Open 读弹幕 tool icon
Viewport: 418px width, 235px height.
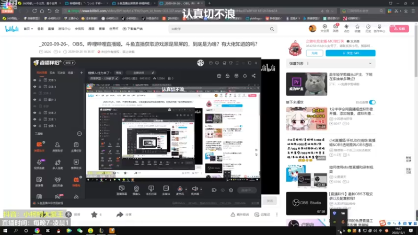pos(39,182)
